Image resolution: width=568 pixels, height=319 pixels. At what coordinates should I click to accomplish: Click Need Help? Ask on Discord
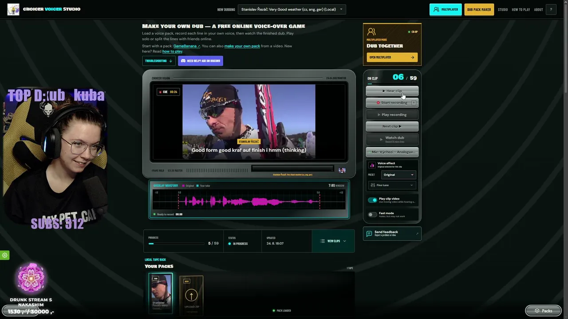tap(201, 61)
